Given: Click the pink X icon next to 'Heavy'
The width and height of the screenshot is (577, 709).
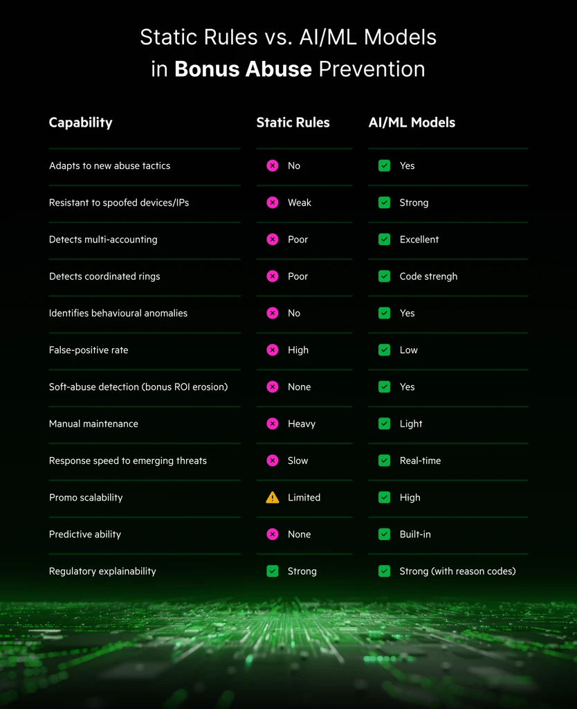Looking at the screenshot, I should (273, 424).
